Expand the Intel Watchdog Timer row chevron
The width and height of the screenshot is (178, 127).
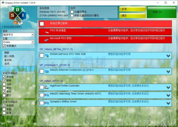(168, 95)
